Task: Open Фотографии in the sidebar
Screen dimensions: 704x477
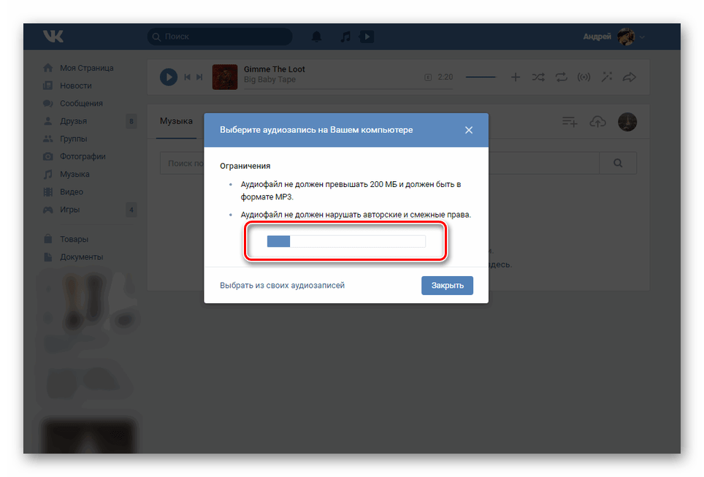Action: (83, 156)
